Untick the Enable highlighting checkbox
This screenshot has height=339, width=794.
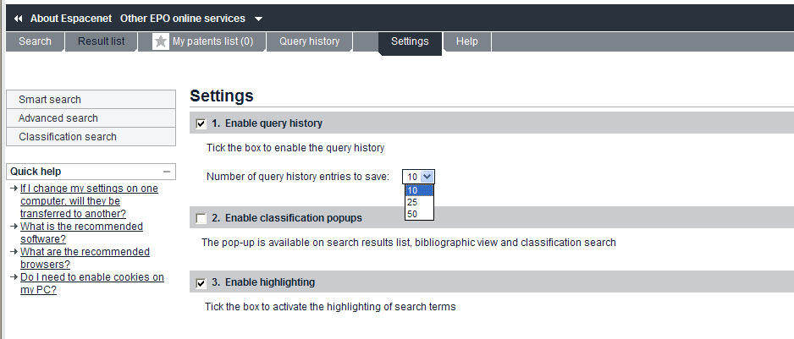pos(201,283)
